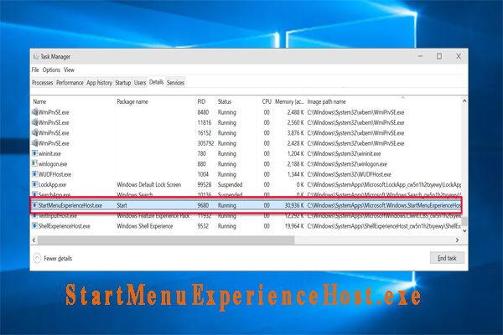The height and width of the screenshot is (335, 503).
Task: Select the ShellExperienceHost.exe process name
Action: (x=65, y=226)
